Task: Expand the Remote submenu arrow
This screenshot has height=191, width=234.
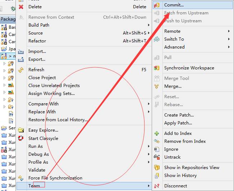Action: 229,31
